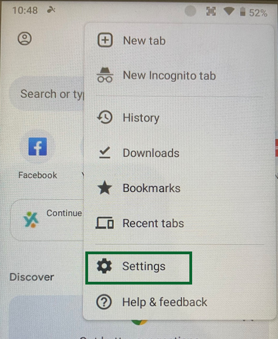Choose New Incognito tab from menu
Screen dimensions: 278x339
[179, 75]
